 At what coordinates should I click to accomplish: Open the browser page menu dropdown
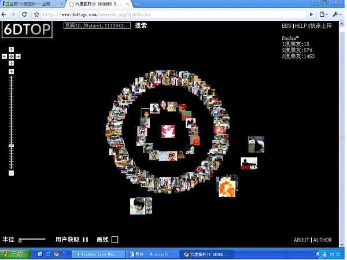[324, 14]
